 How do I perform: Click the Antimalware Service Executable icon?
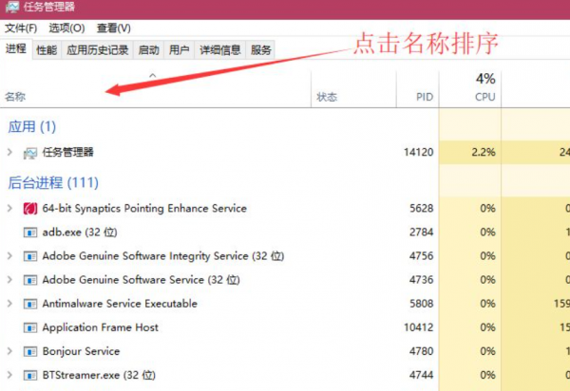[30, 304]
